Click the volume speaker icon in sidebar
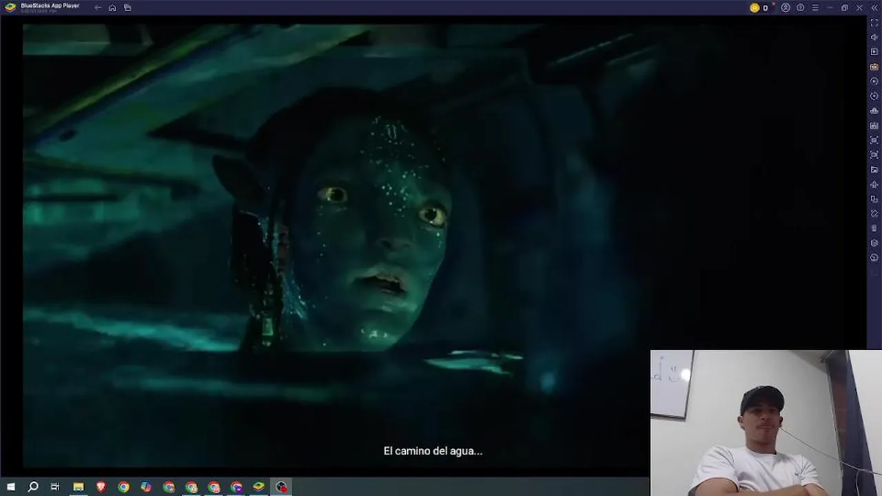Screen dimensions: 882x496 coord(874,37)
